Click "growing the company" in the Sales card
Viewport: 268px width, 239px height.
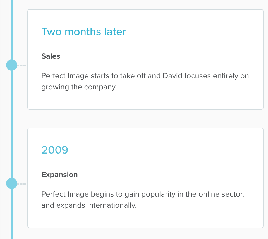tap(78, 87)
